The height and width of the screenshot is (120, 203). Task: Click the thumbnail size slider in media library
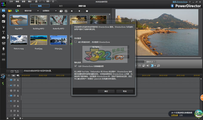tap(79, 11)
